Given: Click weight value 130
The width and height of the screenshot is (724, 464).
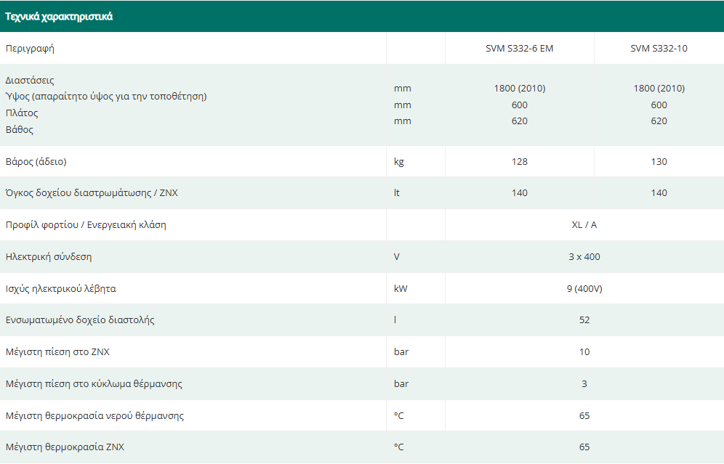Looking at the screenshot, I should tap(659, 161).
